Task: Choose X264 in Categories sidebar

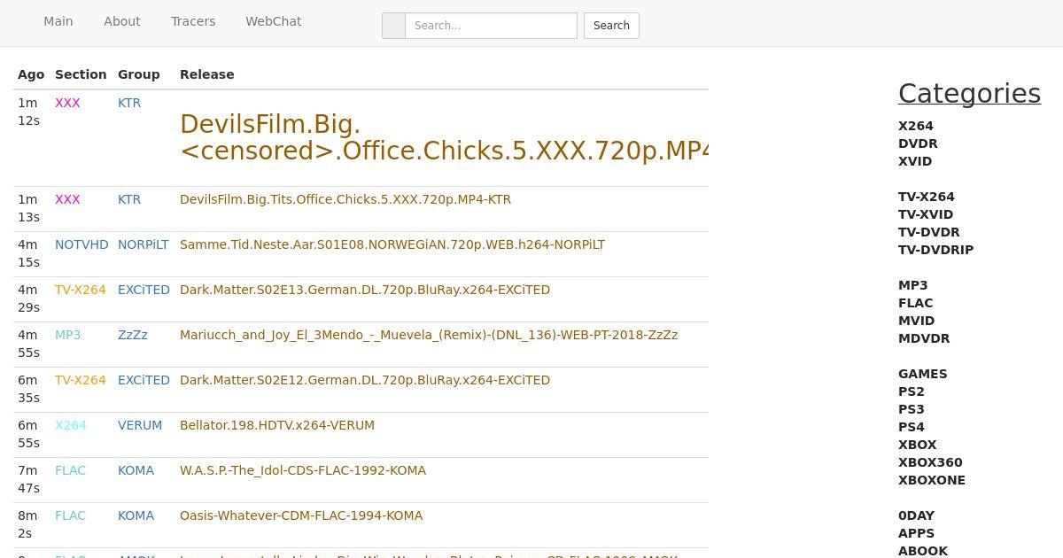Action: click(x=916, y=126)
